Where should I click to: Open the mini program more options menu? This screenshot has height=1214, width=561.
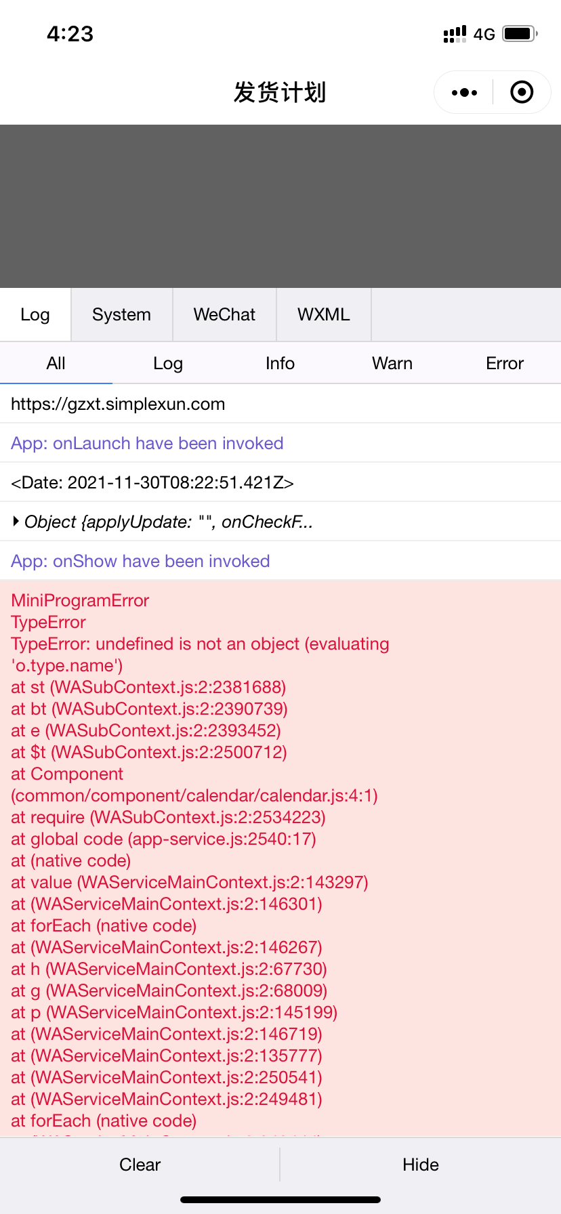[x=464, y=92]
